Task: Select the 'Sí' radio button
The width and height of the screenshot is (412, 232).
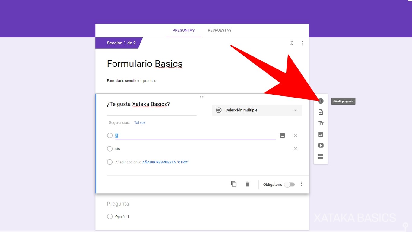Action: pos(110,136)
